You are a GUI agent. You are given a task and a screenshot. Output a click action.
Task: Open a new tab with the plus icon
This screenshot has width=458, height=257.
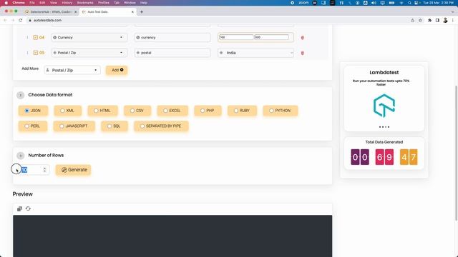point(142,12)
